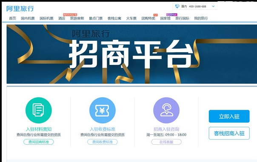Go to the 酒店 menu item
Screen dimensions: 257x162
[x=62, y=18]
